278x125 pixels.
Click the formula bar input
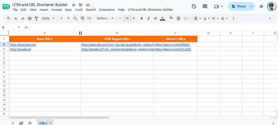(x=153, y=27)
